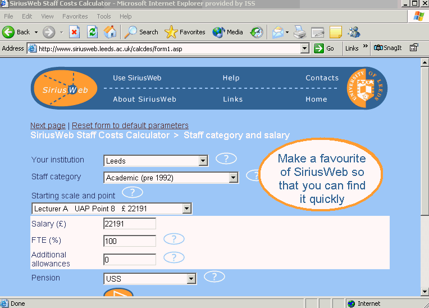Click the help icon beside FTE (%)
Viewport: 429px width, 308px height.
(x=174, y=239)
